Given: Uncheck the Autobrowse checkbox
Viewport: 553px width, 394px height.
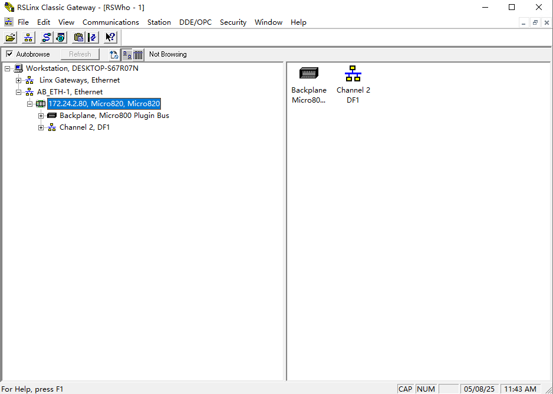Looking at the screenshot, I should click(x=9, y=54).
